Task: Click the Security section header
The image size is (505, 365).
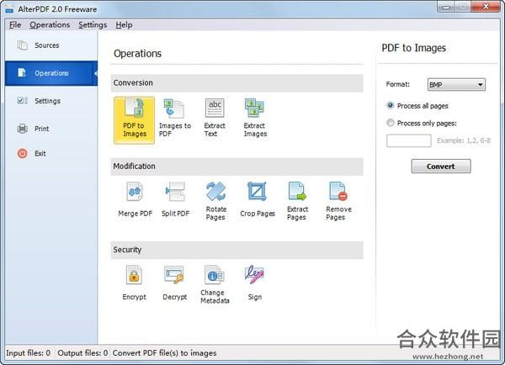Action: [237, 250]
